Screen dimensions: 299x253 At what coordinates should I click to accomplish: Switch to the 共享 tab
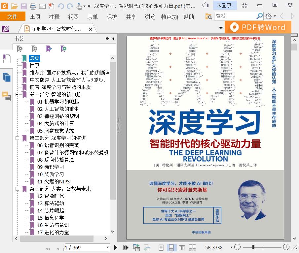point(131,17)
